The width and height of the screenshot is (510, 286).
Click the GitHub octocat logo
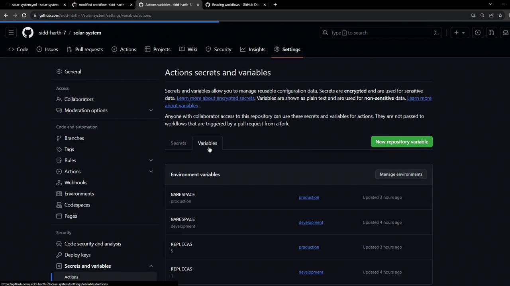click(x=28, y=33)
